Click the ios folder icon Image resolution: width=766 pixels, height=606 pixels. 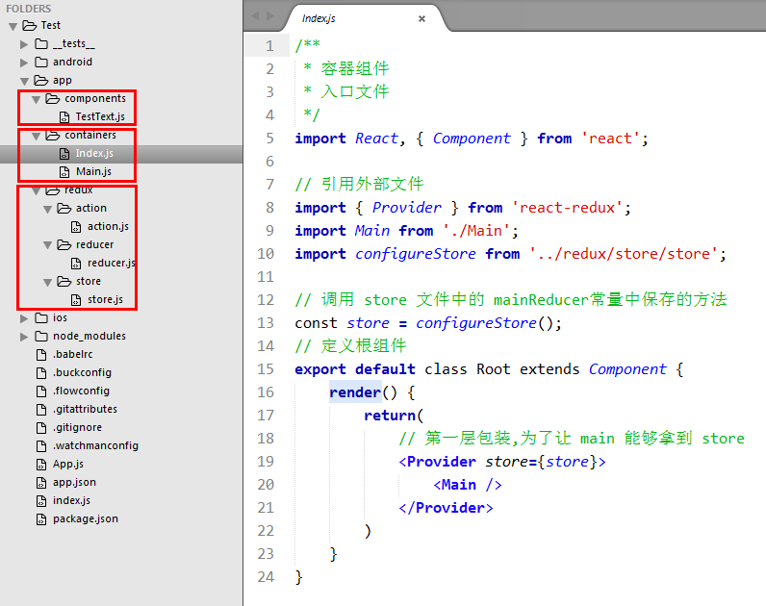(x=41, y=317)
